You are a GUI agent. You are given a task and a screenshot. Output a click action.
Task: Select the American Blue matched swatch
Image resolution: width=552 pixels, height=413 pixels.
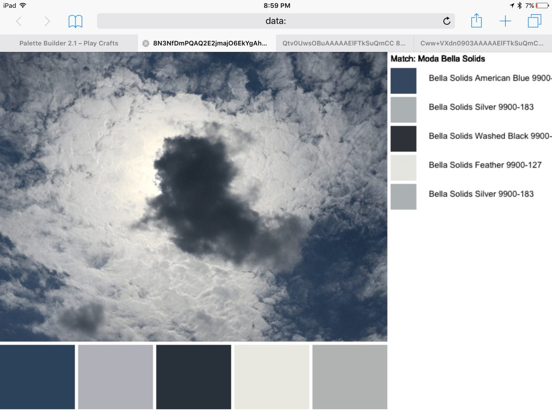(403, 81)
